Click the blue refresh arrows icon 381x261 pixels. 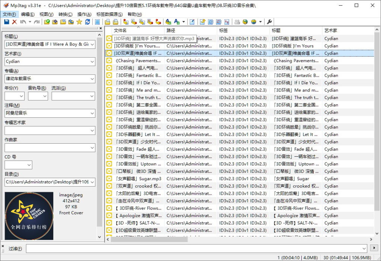pos(87,22)
